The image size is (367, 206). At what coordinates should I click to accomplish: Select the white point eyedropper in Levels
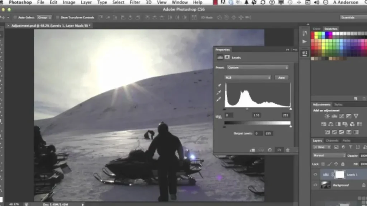[219, 99]
